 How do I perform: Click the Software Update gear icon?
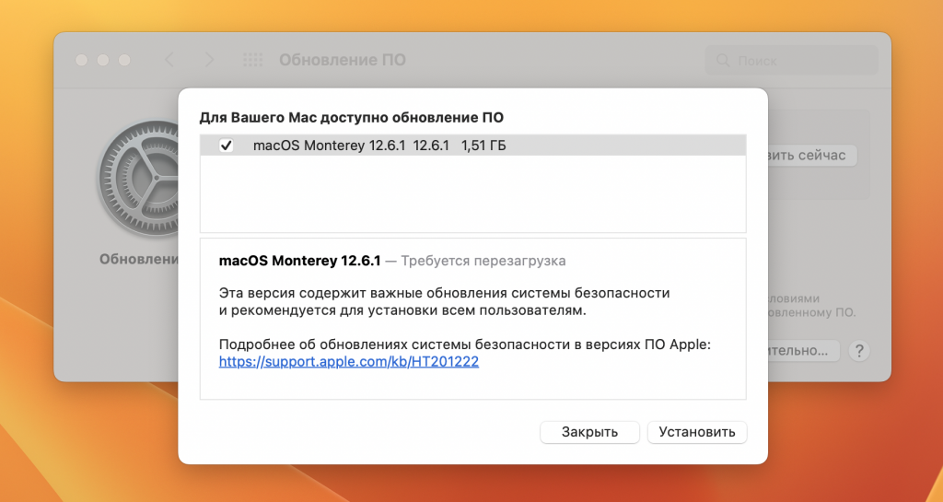140,178
